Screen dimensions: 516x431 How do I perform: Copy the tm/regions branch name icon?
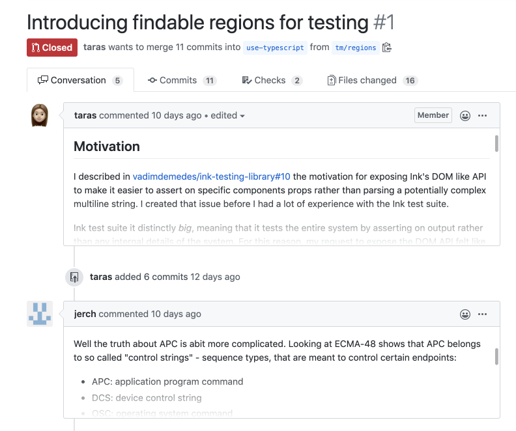(387, 48)
